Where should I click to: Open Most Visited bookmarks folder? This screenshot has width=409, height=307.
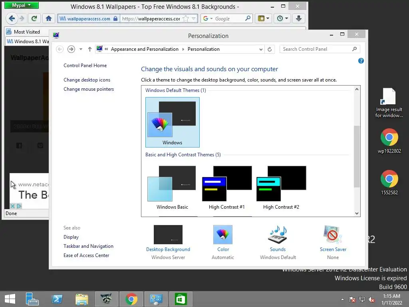click(x=23, y=32)
